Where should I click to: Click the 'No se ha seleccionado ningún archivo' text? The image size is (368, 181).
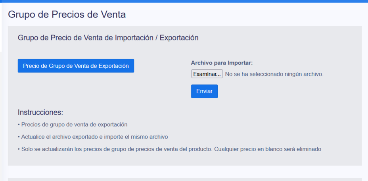[x=274, y=74]
